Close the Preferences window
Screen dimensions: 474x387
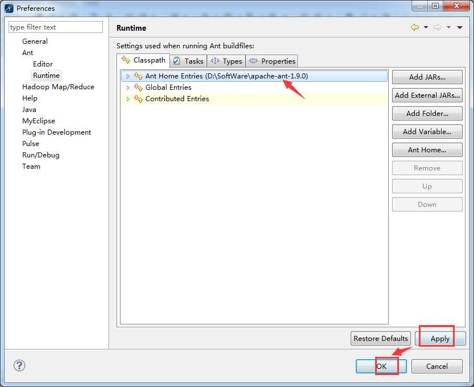[x=457, y=6]
